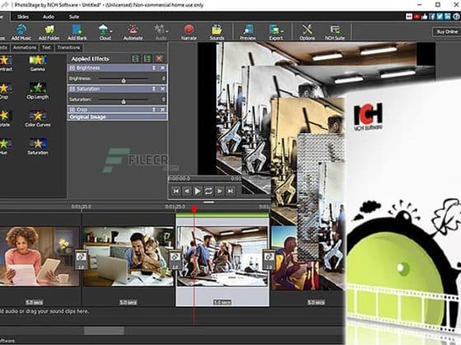This screenshot has width=461, height=345.
Task: Select the Gamma effect icon
Action: point(37,63)
